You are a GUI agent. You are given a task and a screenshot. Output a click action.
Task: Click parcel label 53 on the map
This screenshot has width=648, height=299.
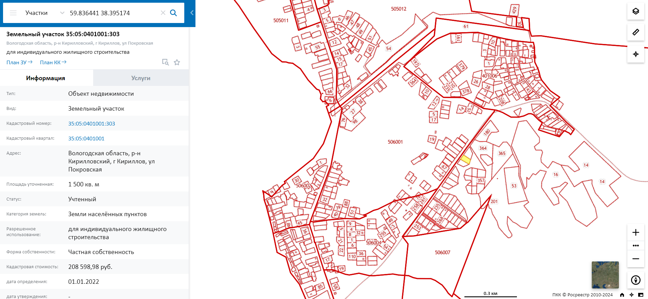(x=514, y=186)
